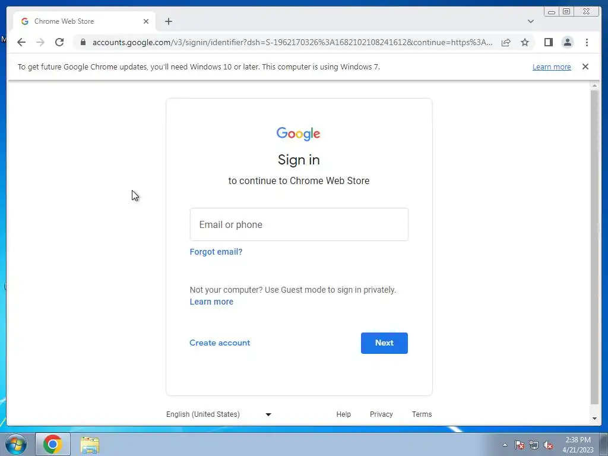
Task: Open Learn more in the update infobar
Action: pyautogui.click(x=552, y=66)
